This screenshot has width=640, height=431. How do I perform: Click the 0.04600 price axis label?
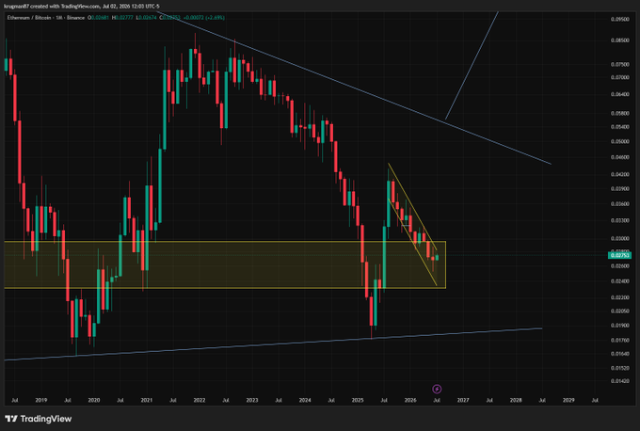619,157
